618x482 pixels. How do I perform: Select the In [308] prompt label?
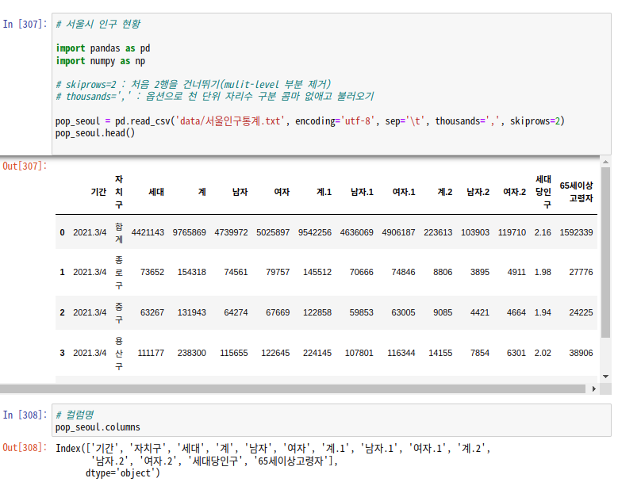tap(25, 415)
